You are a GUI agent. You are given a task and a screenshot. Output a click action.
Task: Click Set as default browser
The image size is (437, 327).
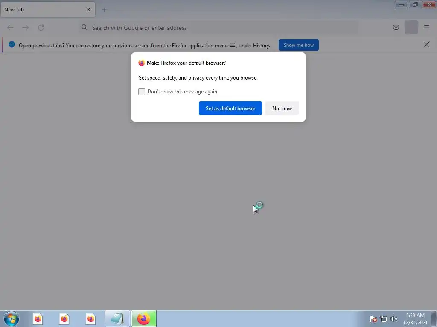230,108
